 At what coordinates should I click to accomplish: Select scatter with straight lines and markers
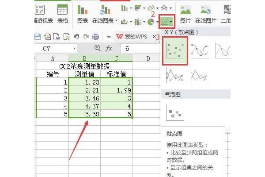click(175, 75)
